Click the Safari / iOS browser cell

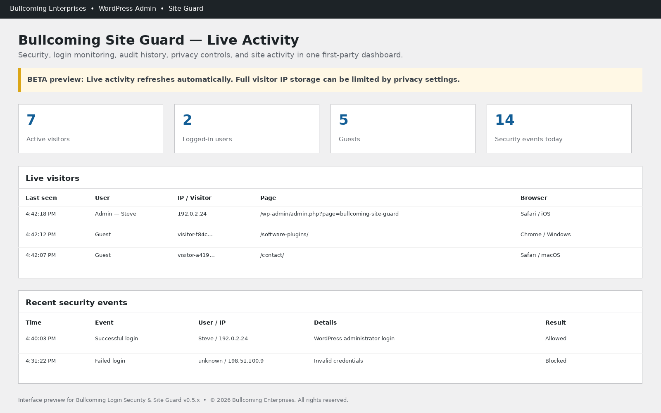[535, 214]
